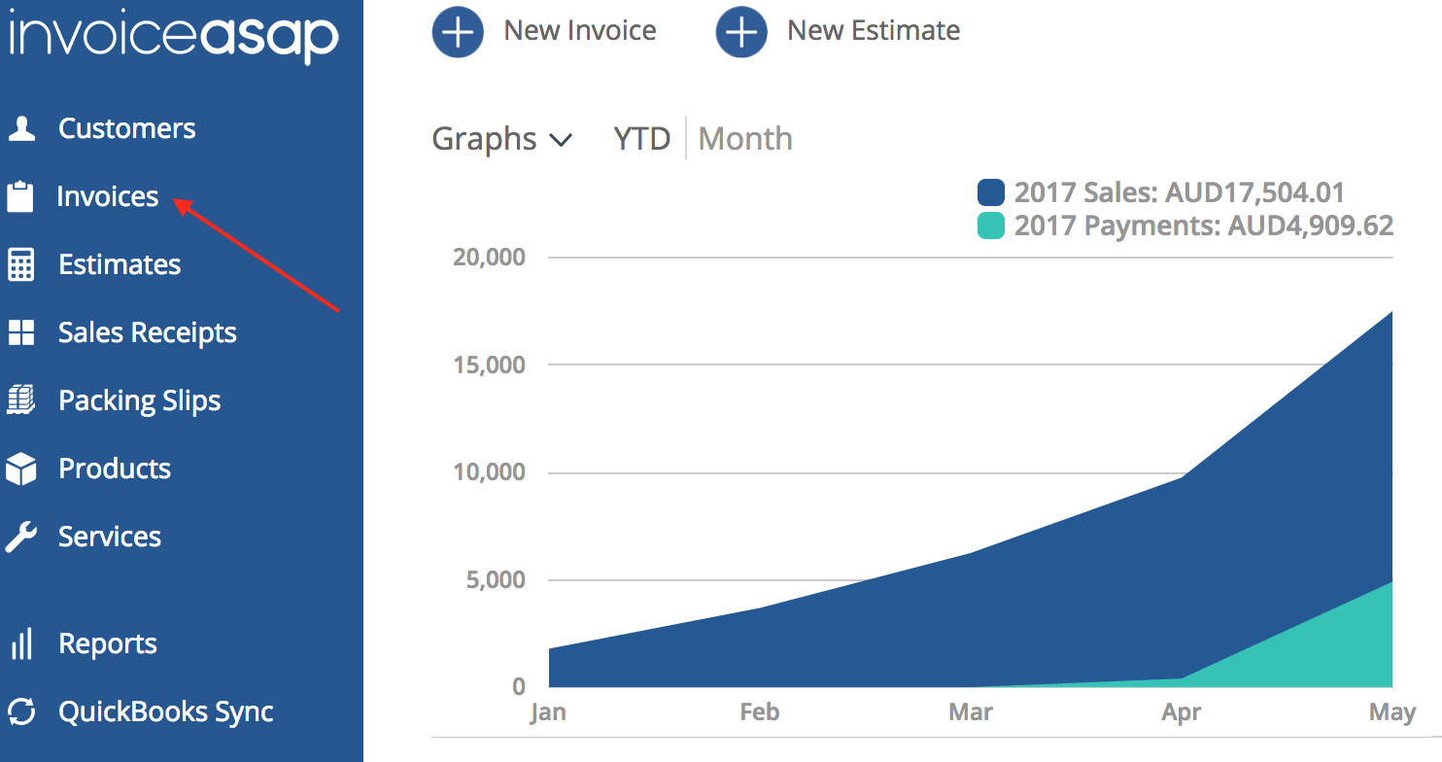Click the invoiceasap logo

(172, 37)
